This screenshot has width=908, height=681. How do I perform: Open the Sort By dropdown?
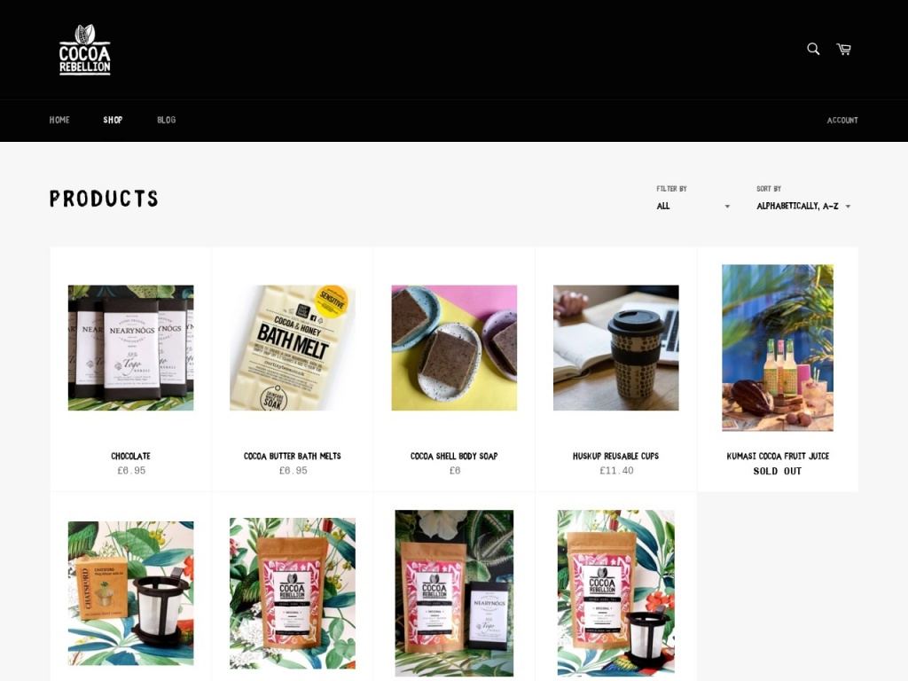(803, 206)
